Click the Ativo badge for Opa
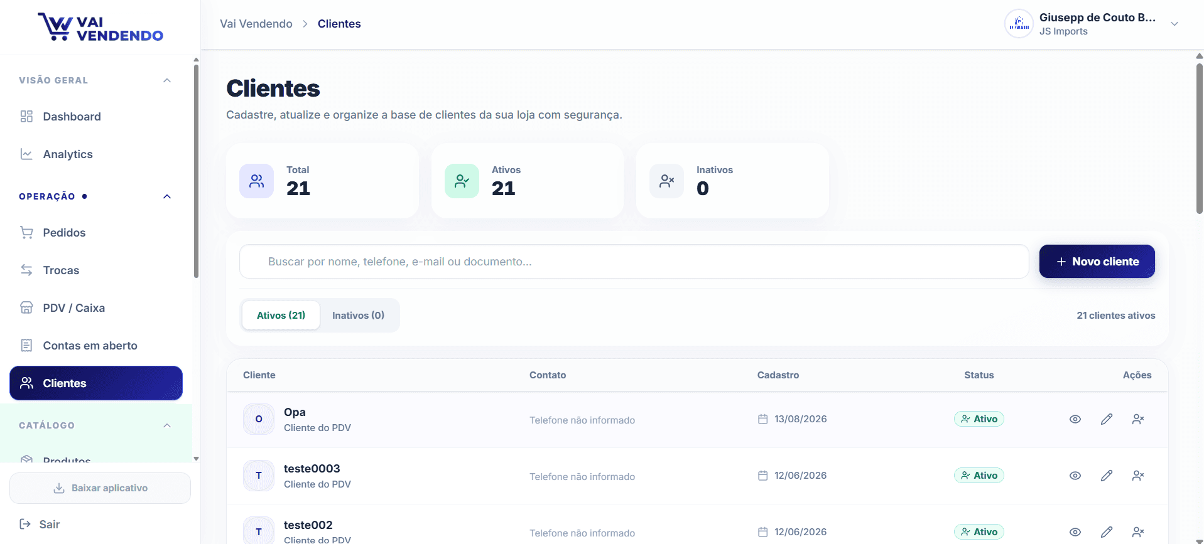The width and height of the screenshot is (1204, 544). (x=979, y=419)
